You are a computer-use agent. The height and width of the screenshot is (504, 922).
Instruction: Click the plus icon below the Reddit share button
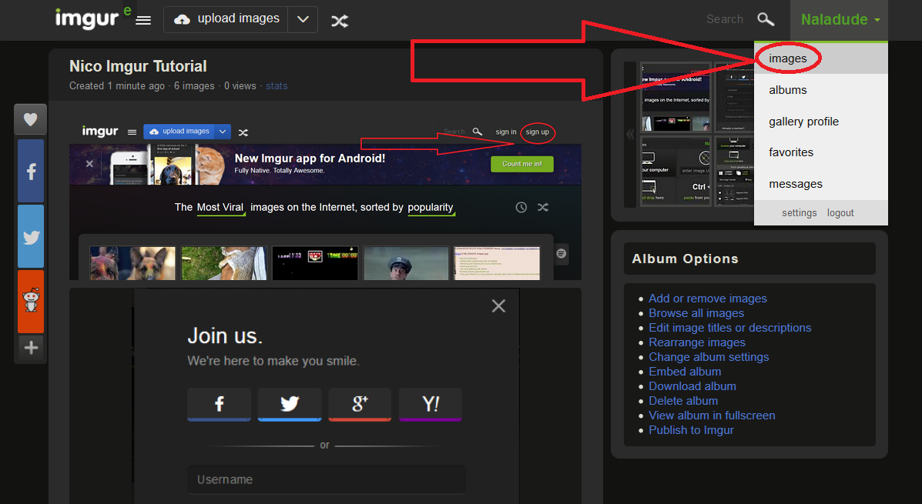point(31,348)
